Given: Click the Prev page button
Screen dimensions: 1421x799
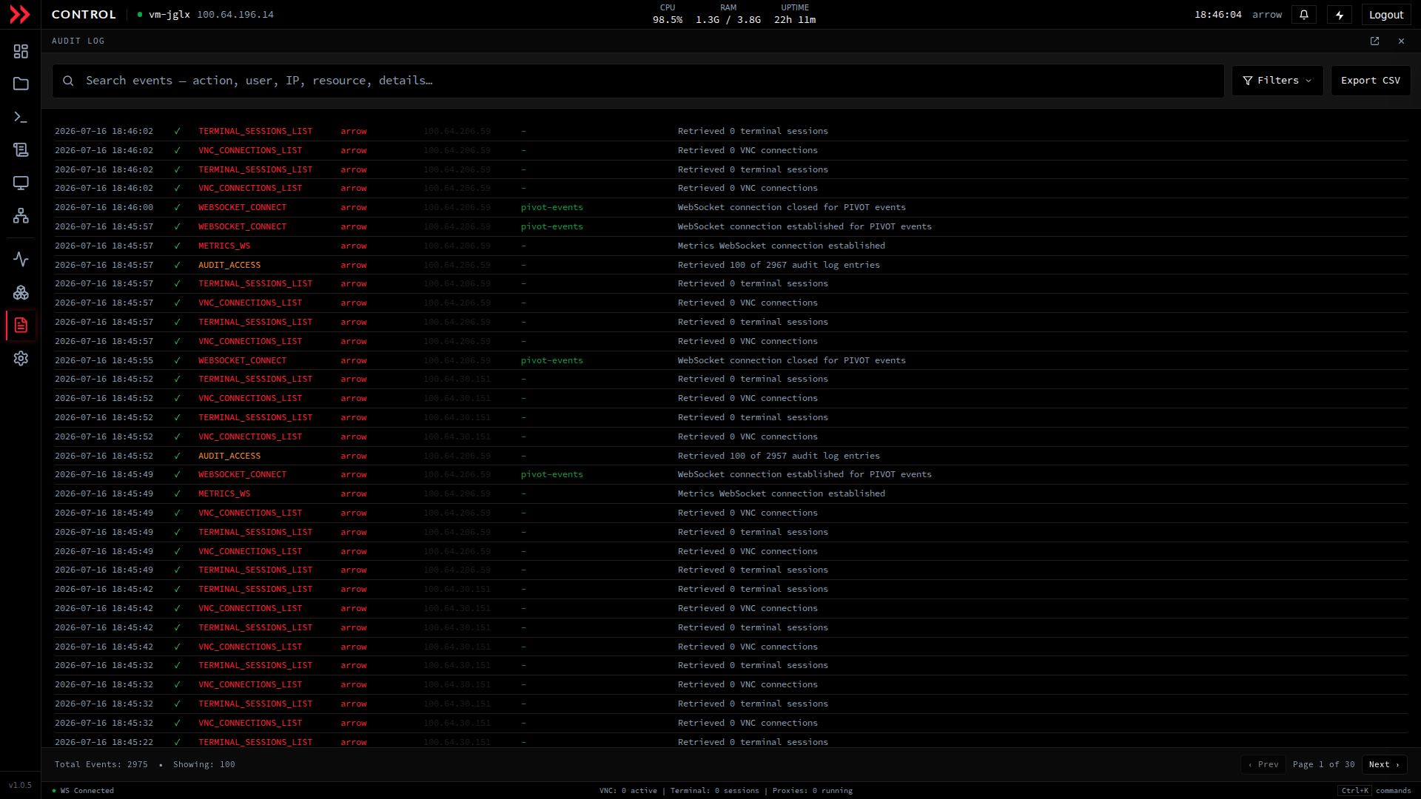Looking at the screenshot, I should point(1263,764).
